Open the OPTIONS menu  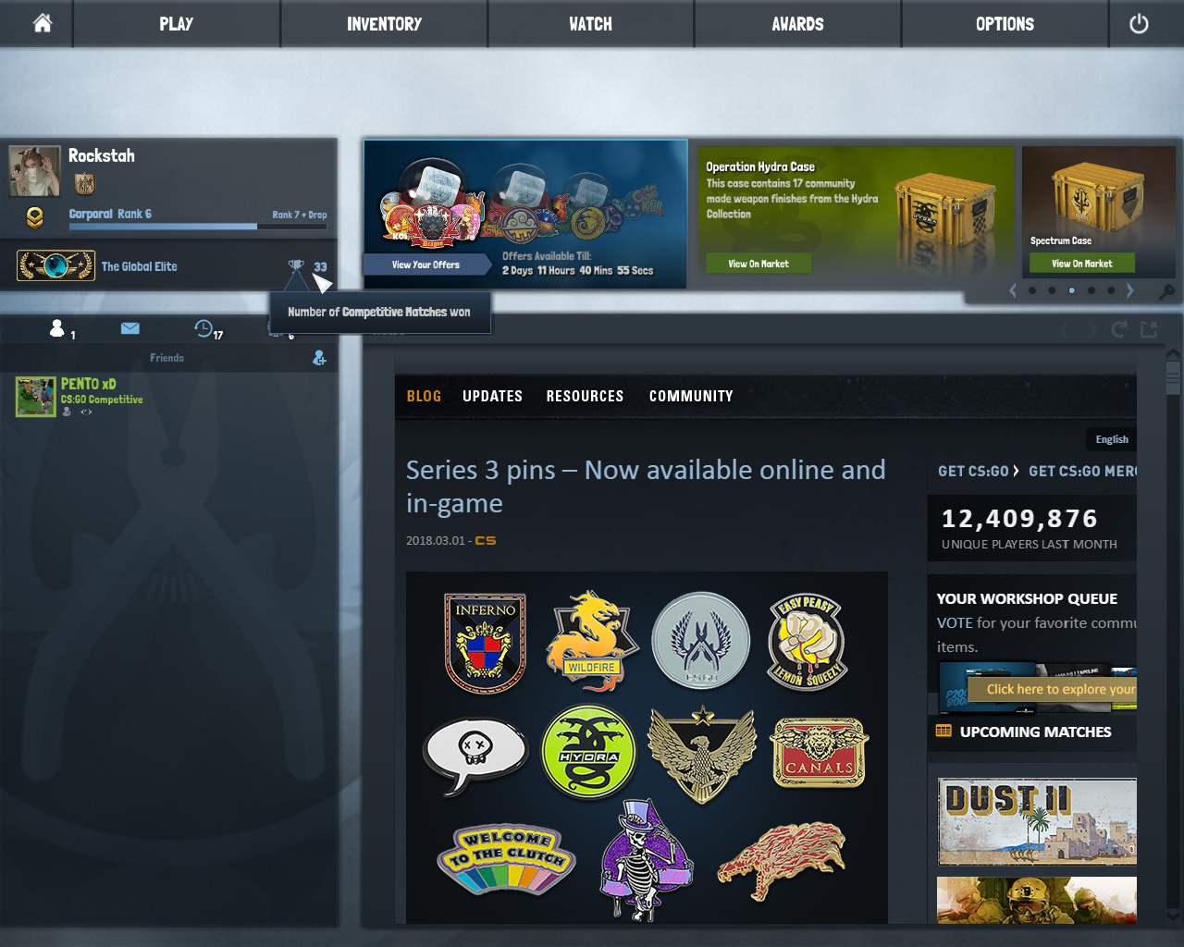(1005, 24)
